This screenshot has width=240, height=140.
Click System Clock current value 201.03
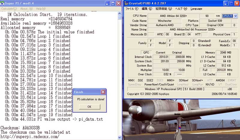pyautogui.click(x=161, y=61)
